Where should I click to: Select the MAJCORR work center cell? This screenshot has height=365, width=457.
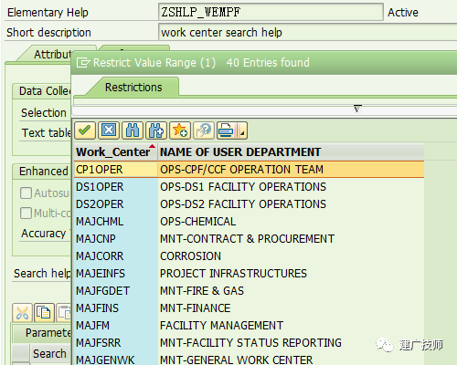(x=116, y=256)
